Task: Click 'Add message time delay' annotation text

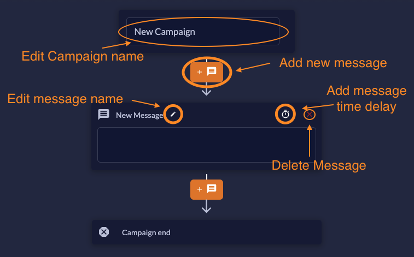Action: pyautogui.click(x=366, y=98)
